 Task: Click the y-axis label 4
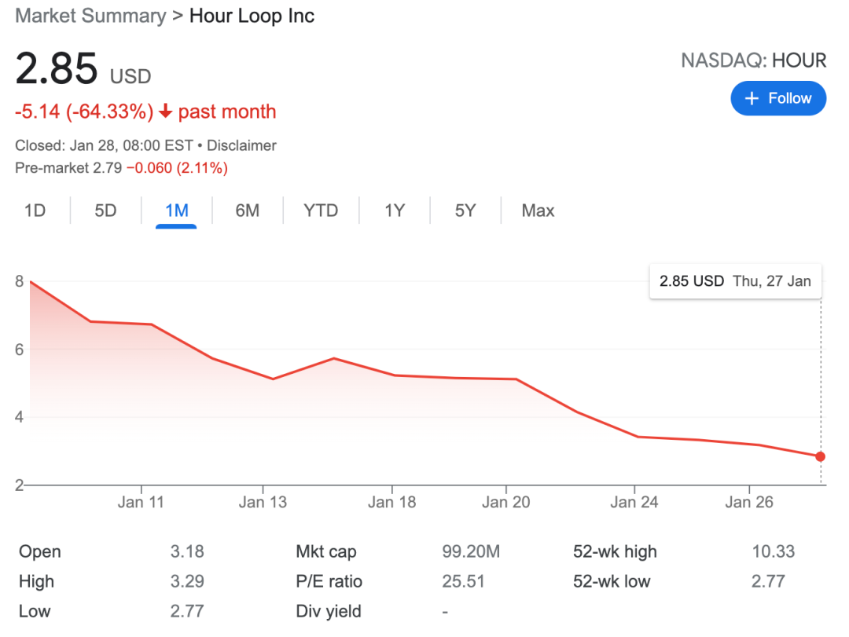(x=20, y=417)
